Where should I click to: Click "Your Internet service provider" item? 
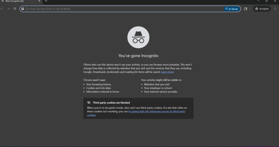[161, 92]
